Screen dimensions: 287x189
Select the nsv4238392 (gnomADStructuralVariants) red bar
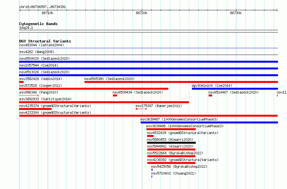pos(171,163)
